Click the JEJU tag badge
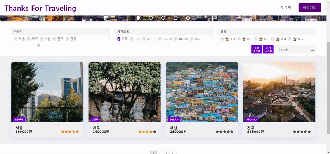The width and height of the screenshot is (330, 154). (x=95, y=120)
